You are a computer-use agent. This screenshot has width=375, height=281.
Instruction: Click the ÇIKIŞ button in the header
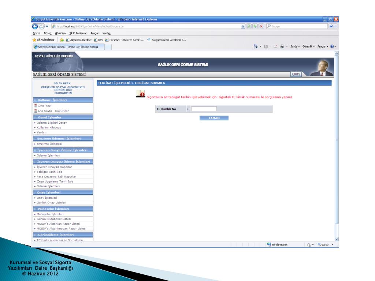click(296, 74)
